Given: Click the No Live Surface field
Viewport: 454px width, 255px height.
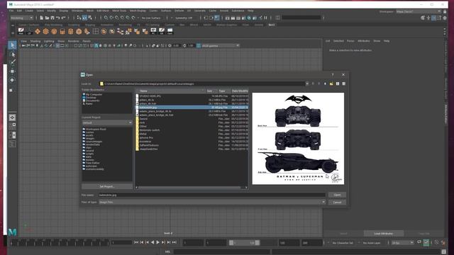Looking at the screenshot, I should point(151,18).
